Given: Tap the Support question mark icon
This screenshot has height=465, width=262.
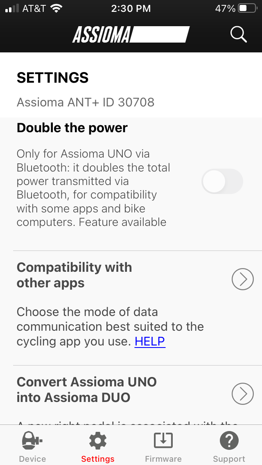Looking at the screenshot, I should 229,440.
